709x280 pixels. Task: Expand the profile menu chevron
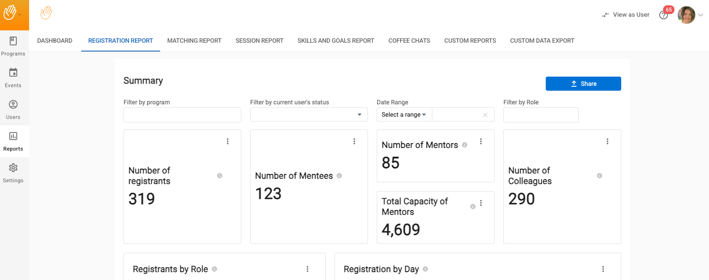tap(701, 15)
